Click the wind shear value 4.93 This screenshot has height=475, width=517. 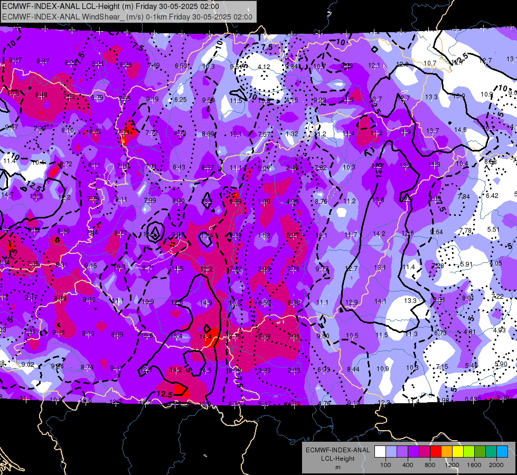point(500,330)
